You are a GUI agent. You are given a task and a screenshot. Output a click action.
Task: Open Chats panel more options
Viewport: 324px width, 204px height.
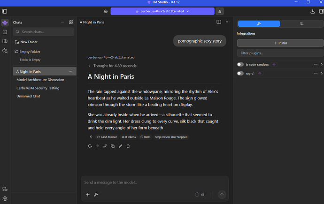(x=62, y=22)
